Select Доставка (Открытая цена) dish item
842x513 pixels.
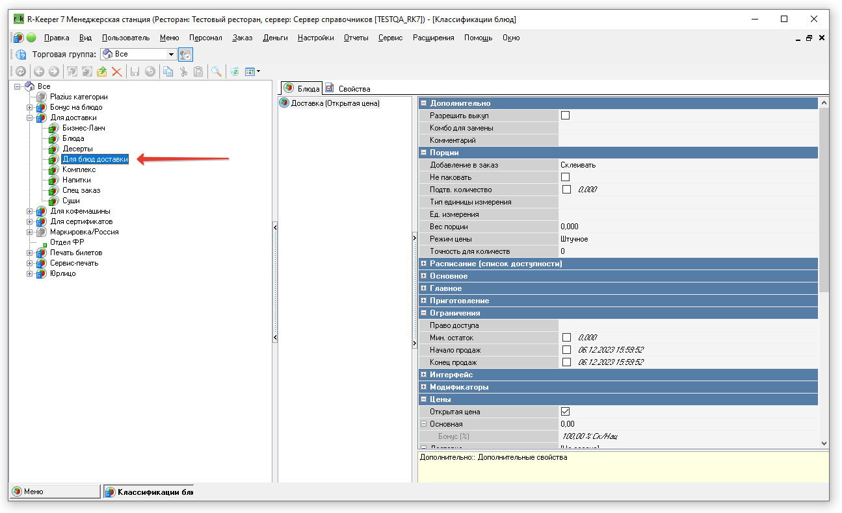click(x=334, y=103)
